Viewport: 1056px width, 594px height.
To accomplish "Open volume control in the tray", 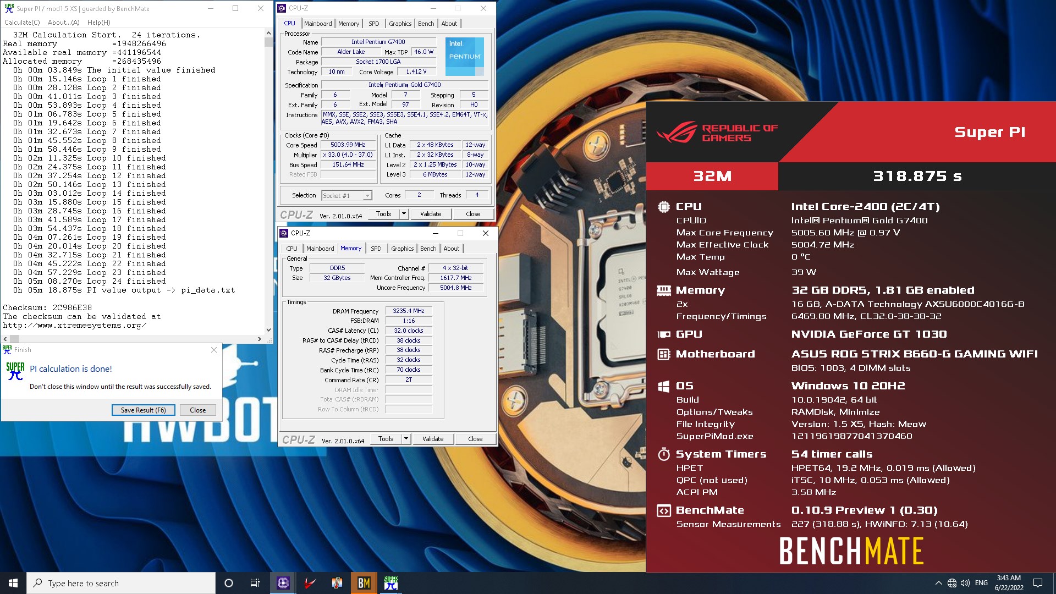I will coord(965,583).
